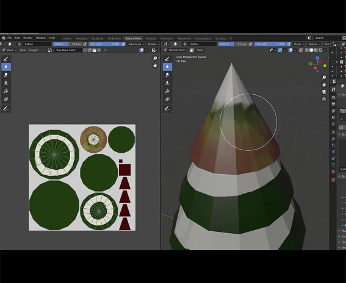Open the Tool properties tab (wrench and screwdriver)
Image resolution: width=346 pixels, height=283 pixels.
[333, 89]
